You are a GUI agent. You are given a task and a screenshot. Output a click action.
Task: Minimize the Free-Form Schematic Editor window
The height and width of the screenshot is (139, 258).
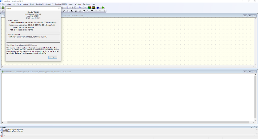coord(245,15)
